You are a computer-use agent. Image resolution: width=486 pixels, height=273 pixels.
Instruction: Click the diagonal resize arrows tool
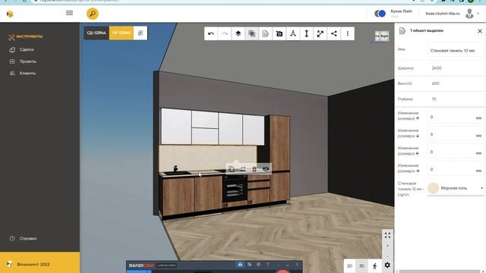[x=320, y=33]
